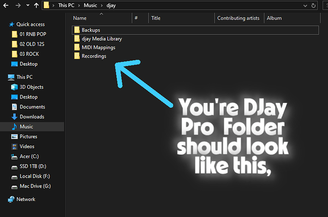
Task: Click the Backups folder name
Action: point(91,30)
